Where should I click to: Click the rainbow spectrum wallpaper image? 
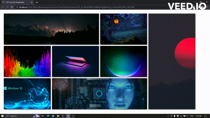(27, 61)
